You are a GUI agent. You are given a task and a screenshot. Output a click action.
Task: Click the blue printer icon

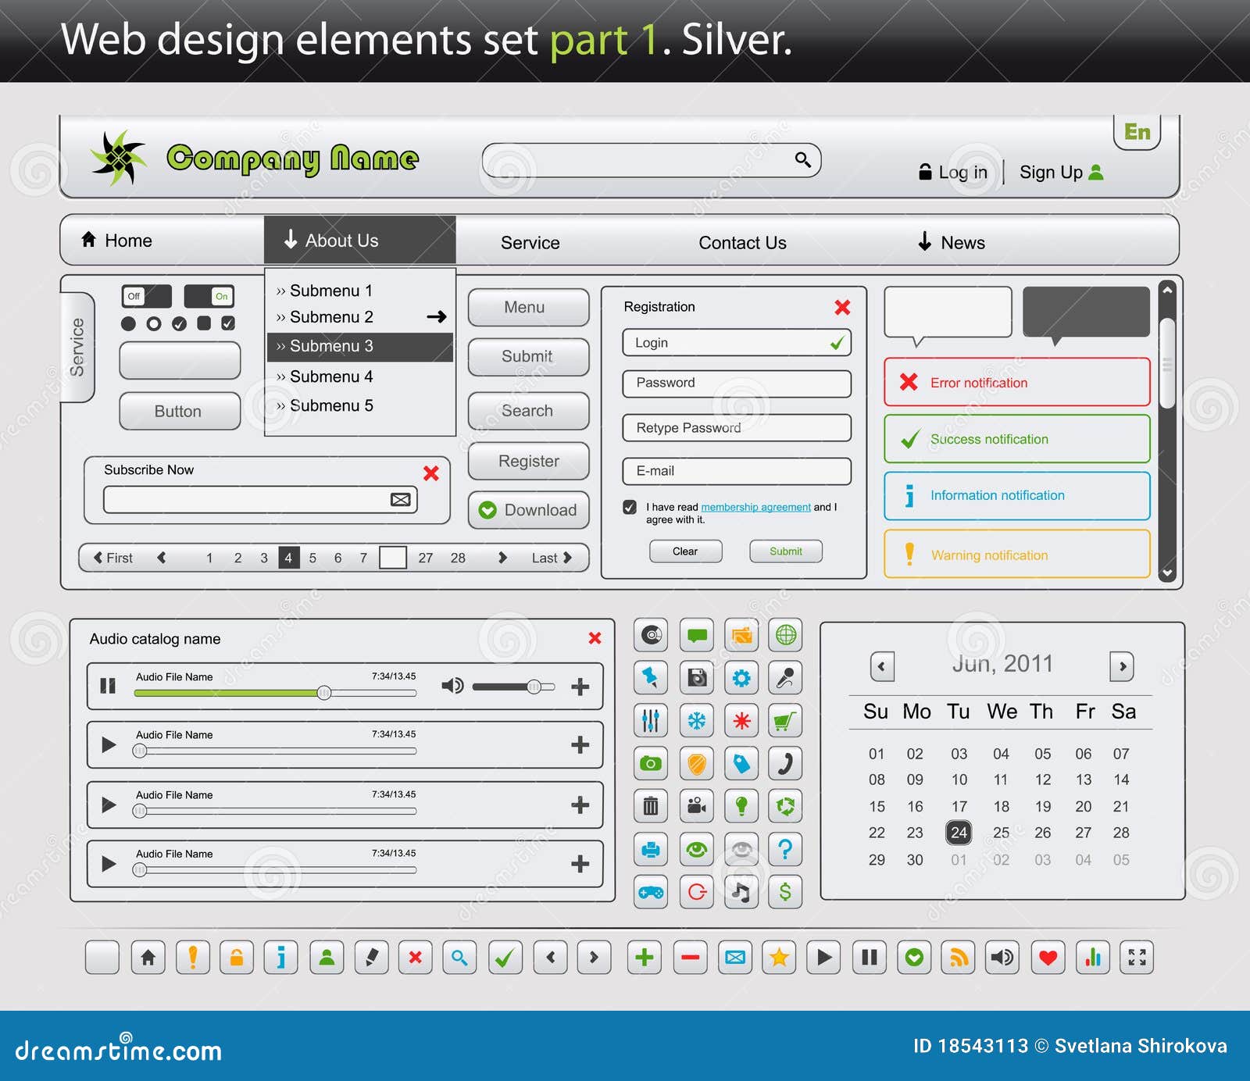coord(650,850)
